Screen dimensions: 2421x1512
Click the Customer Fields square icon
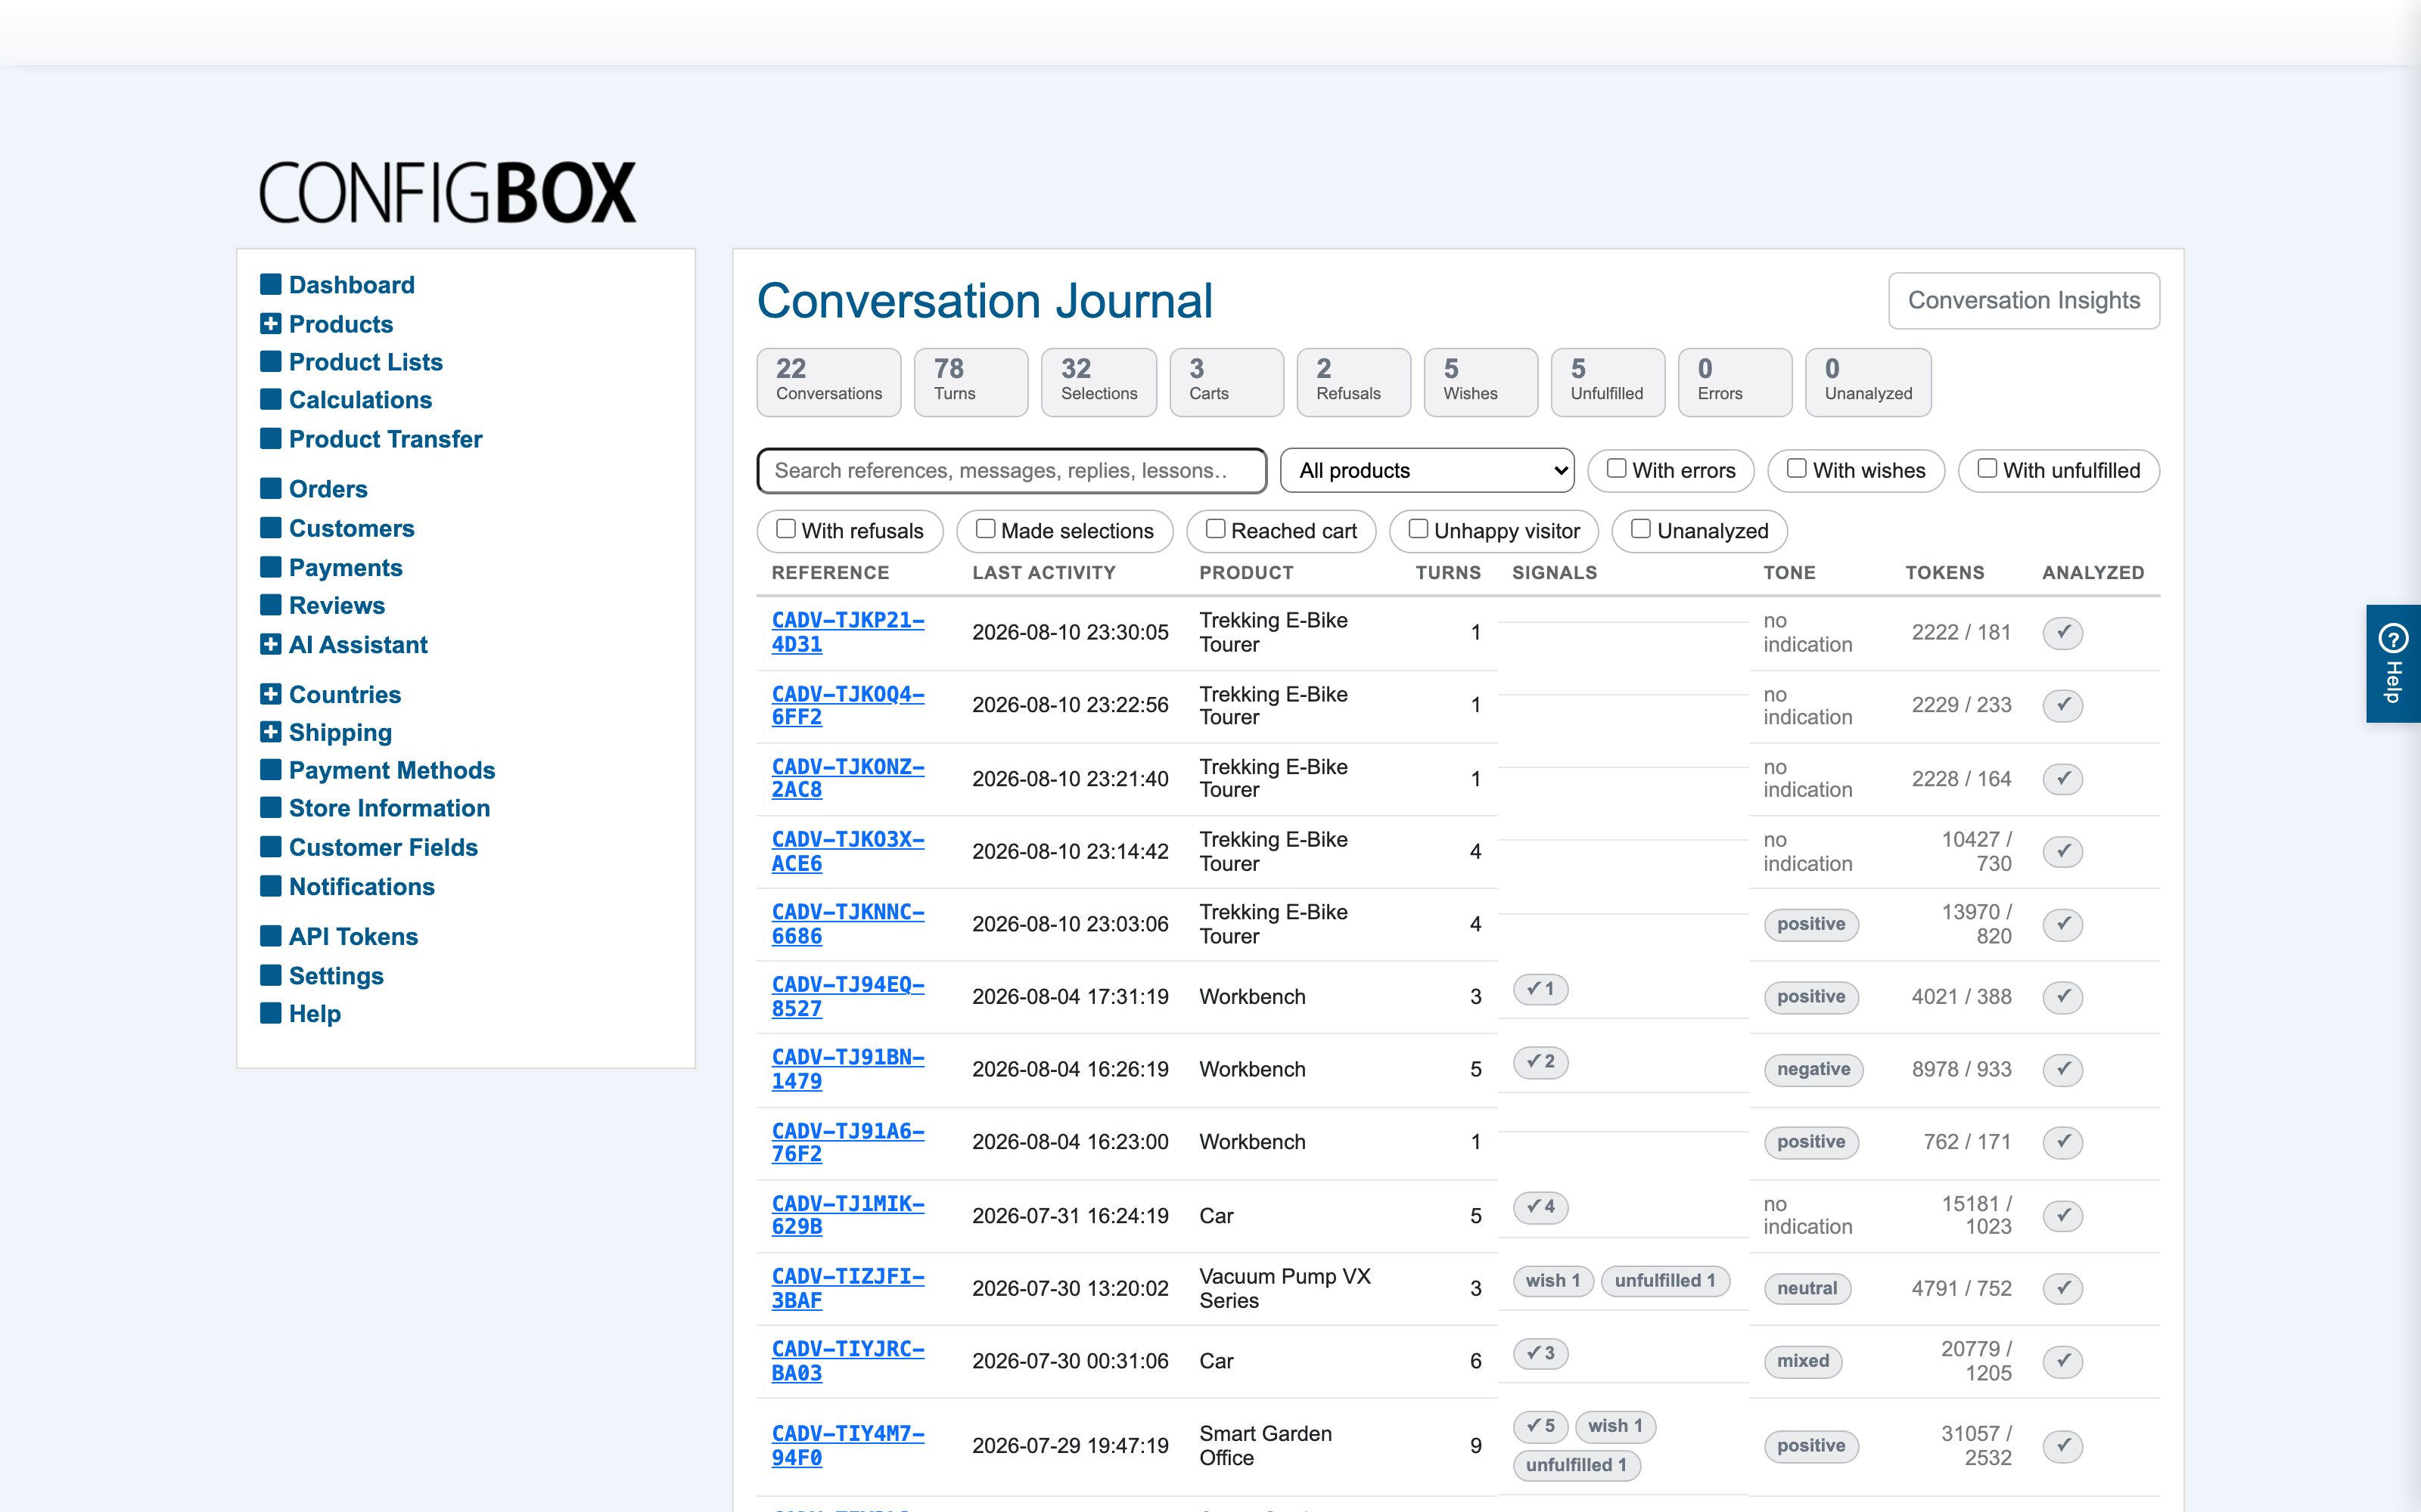(x=270, y=846)
